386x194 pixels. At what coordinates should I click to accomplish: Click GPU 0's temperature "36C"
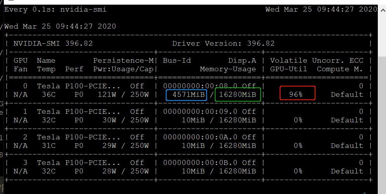click(x=49, y=94)
